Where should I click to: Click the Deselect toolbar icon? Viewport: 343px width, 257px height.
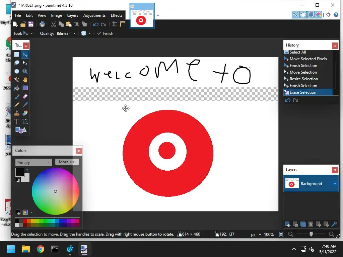(x=84, y=24)
